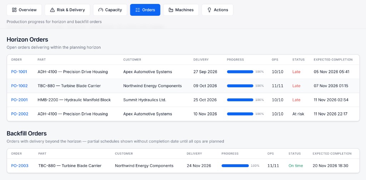Click the progress bar for PO-2003

(235, 166)
